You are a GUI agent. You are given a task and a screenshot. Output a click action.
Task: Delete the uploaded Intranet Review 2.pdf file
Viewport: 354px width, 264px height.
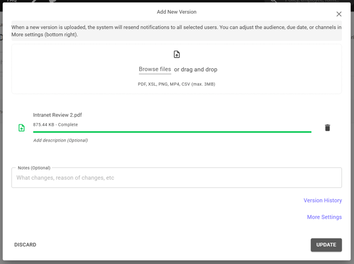(327, 128)
